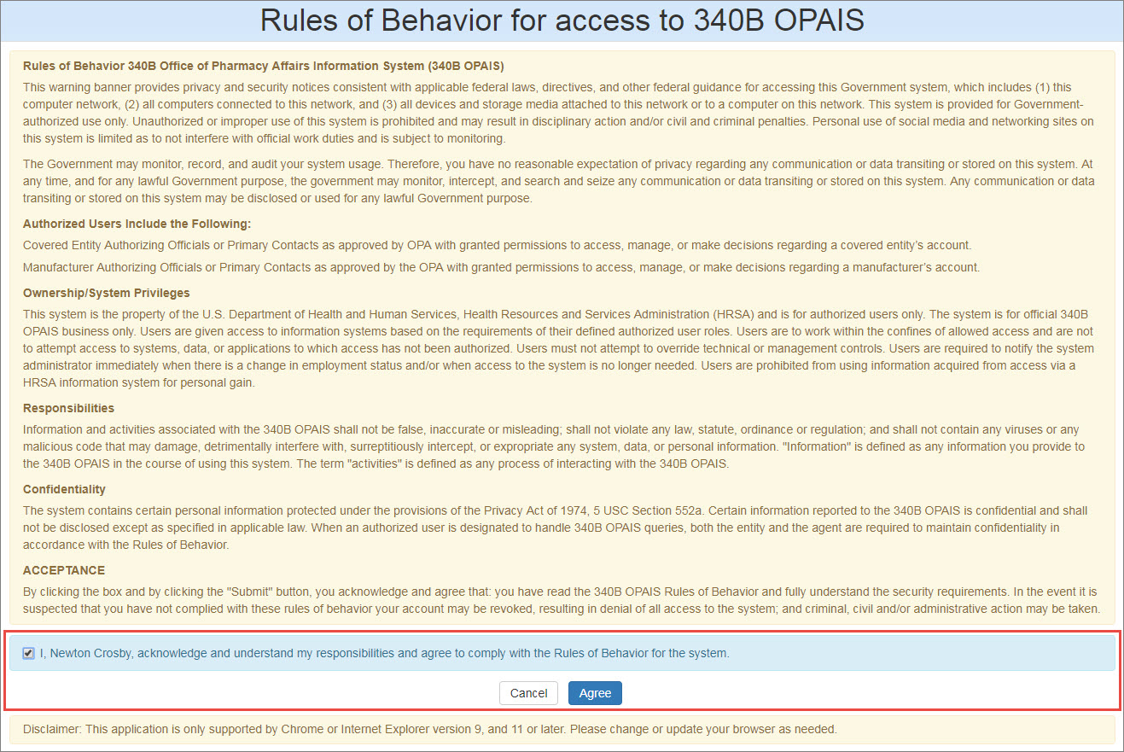Image resolution: width=1124 pixels, height=752 pixels.
Task: Click the 'Ownership/System Privileges' heading
Action: click(x=107, y=293)
